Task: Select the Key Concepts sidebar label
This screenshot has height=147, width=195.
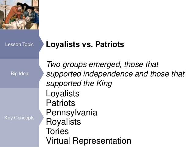Action: coord(19,118)
